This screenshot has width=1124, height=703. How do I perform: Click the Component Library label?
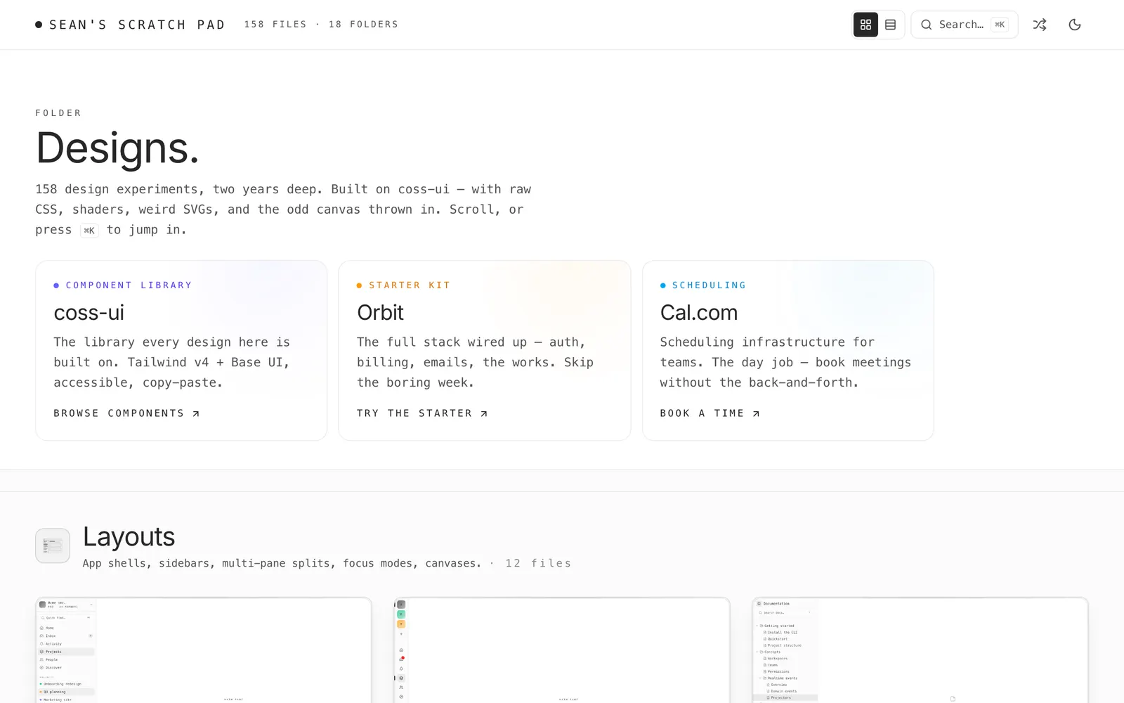[x=129, y=285]
